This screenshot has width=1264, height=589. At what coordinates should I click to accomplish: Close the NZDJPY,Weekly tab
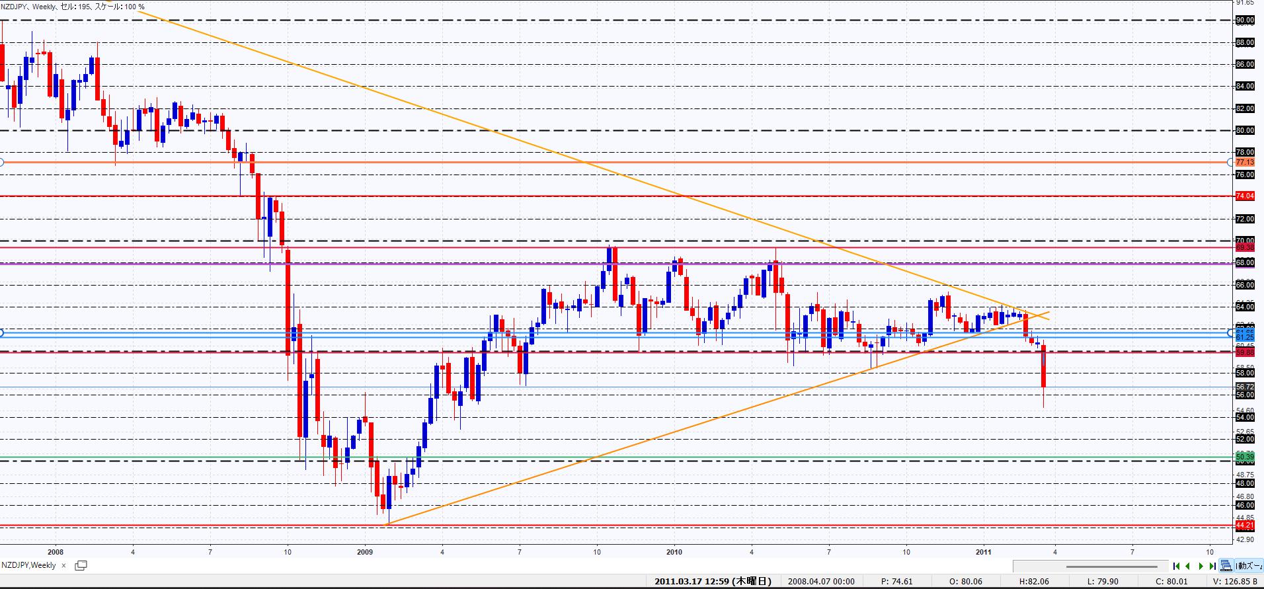click(64, 566)
